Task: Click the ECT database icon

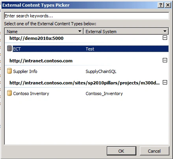Action: tap(9, 49)
